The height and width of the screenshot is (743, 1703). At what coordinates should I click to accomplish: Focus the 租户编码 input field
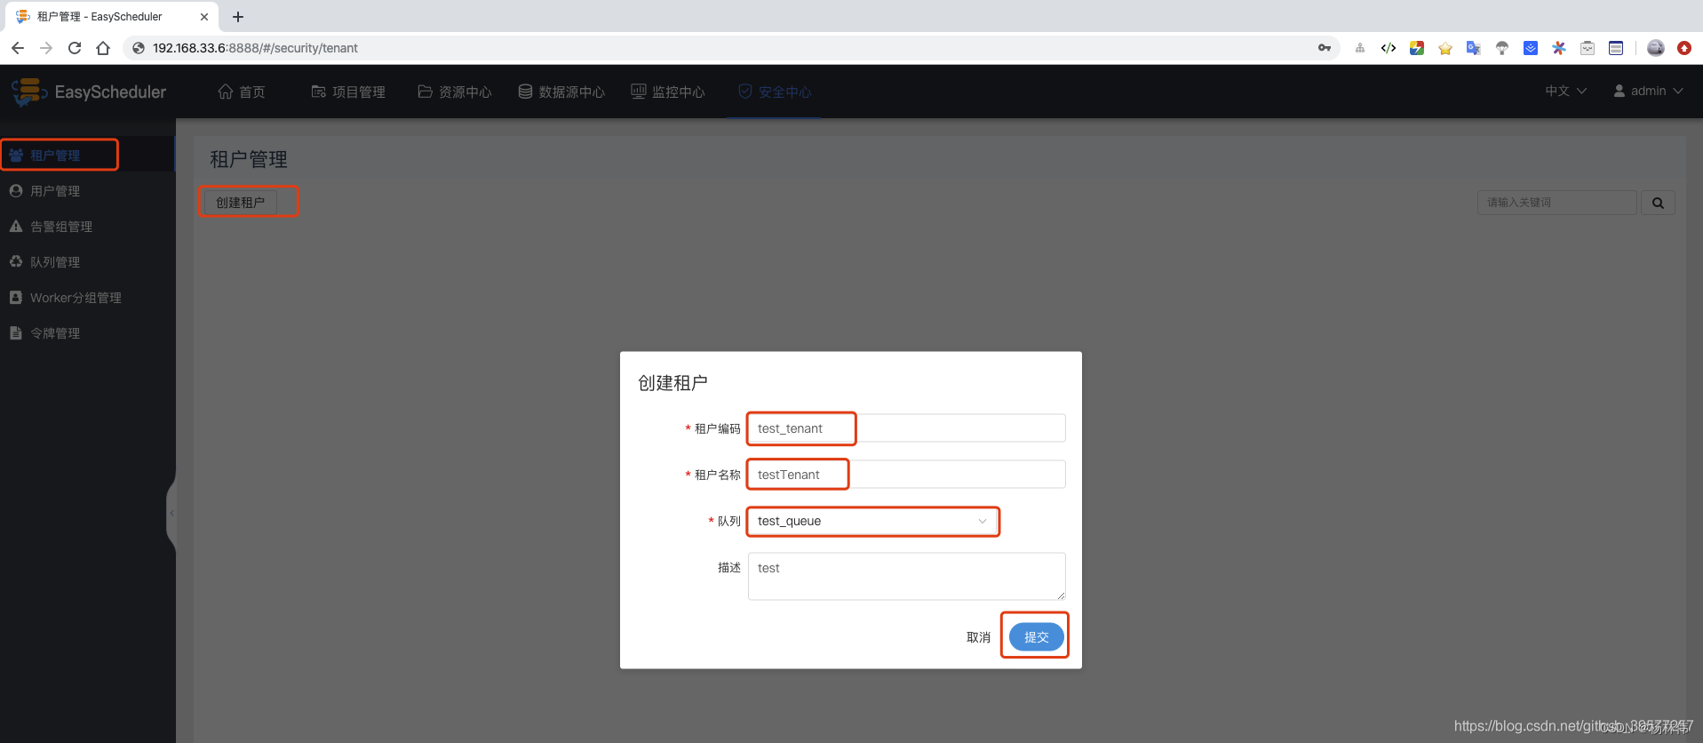point(906,428)
